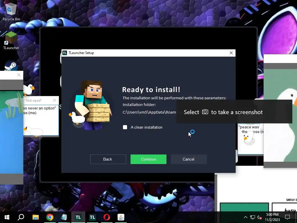
Task: Enable the clean installation checkbox
Action: click(x=125, y=127)
